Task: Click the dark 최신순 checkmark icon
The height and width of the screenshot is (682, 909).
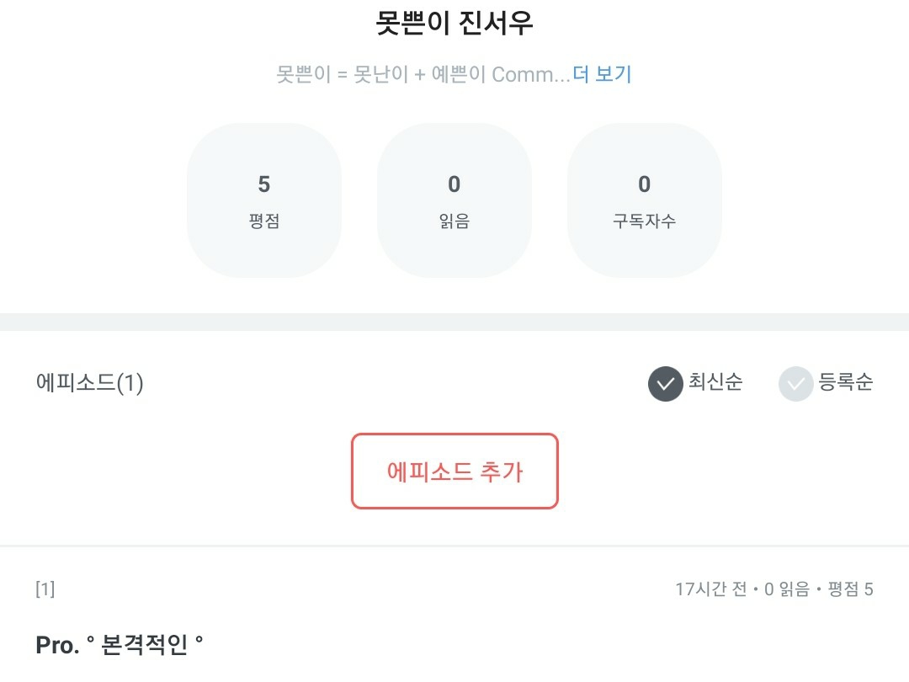Action: [665, 384]
